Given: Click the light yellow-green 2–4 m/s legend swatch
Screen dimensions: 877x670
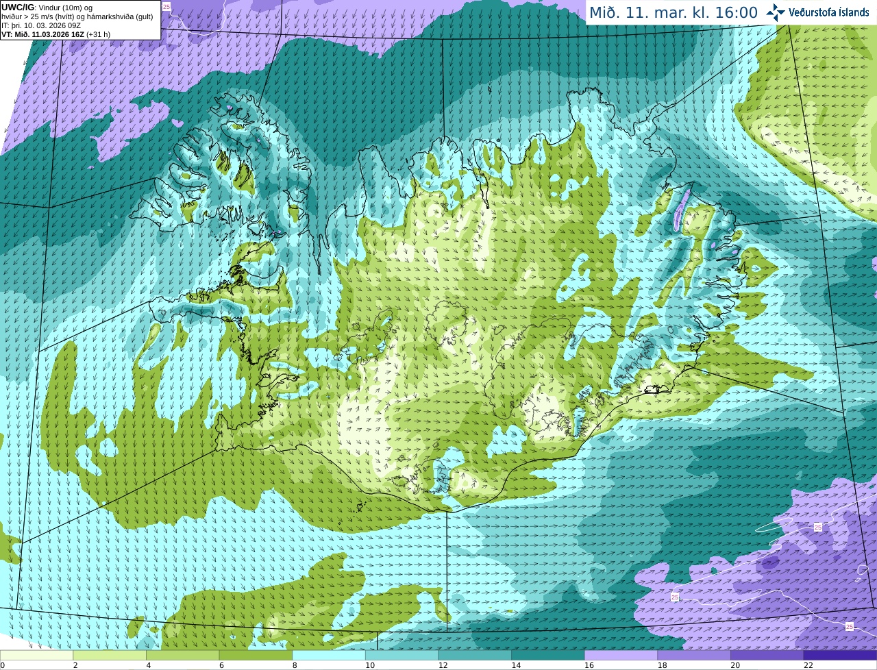Looking at the screenshot, I should [110, 655].
